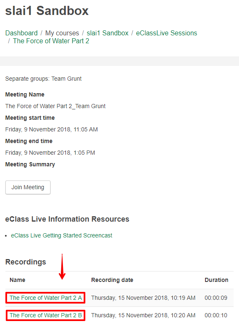Click the Duration column header

[216, 280]
